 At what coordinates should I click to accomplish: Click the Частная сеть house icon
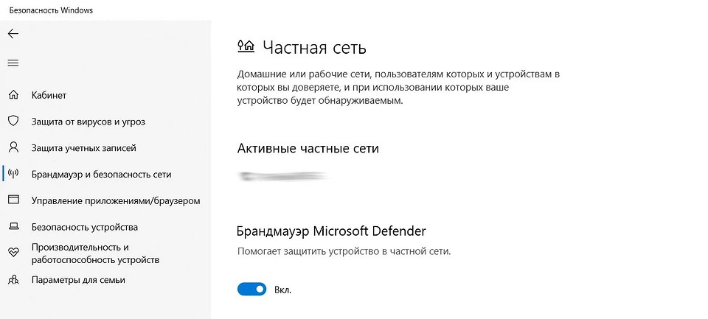tap(246, 46)
